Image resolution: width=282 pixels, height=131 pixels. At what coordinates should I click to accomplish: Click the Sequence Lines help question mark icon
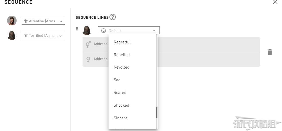[x=113, y=17]
